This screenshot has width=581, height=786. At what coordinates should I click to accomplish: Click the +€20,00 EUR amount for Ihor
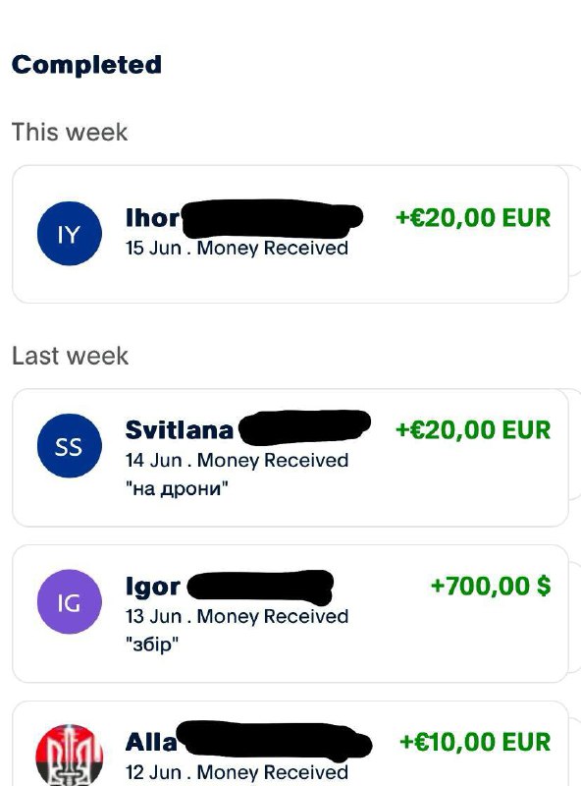point(473,217)
